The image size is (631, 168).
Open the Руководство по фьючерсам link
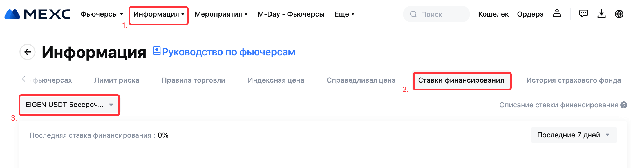click(x=228, y=52)
